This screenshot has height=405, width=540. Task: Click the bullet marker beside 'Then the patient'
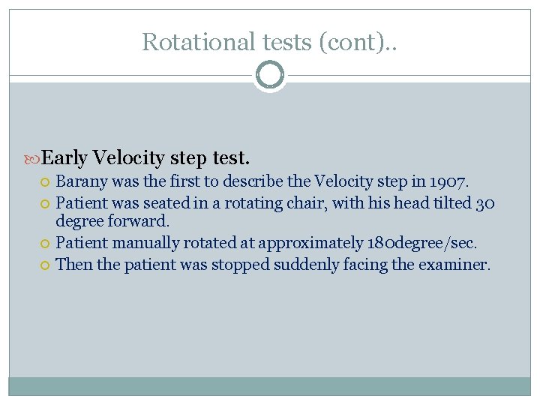(46, 265)
